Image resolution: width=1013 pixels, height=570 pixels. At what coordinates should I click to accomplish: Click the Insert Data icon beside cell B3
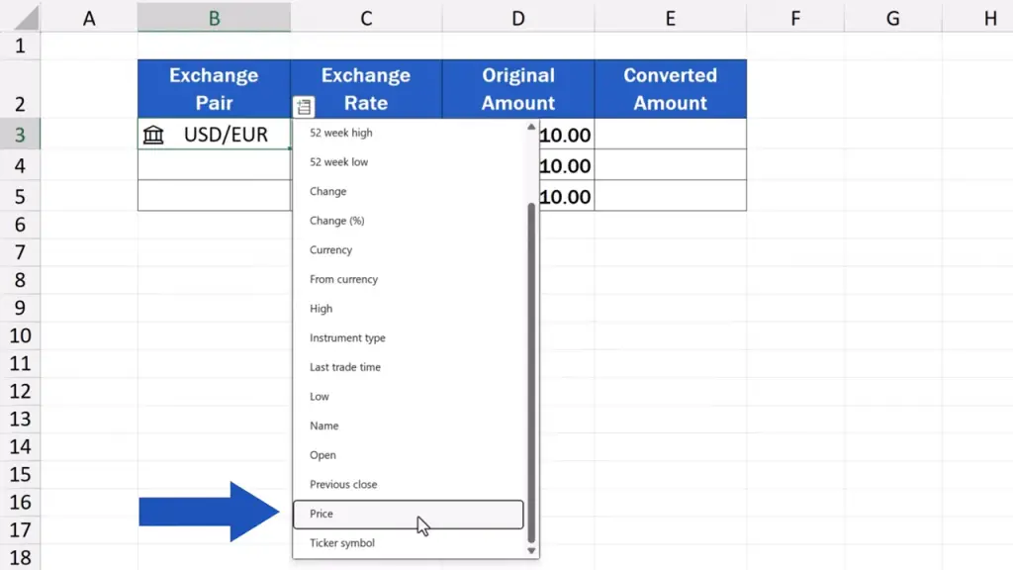click(x=304, y=106)
